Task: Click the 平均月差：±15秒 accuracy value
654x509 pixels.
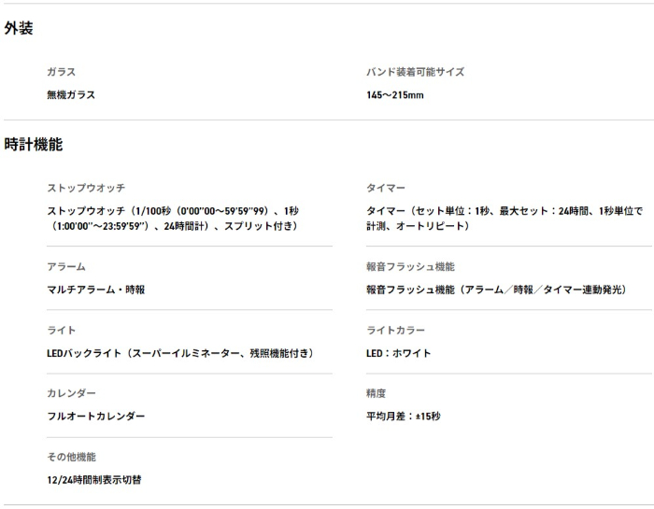Action: pyautogui.click(x=403, y=417)
